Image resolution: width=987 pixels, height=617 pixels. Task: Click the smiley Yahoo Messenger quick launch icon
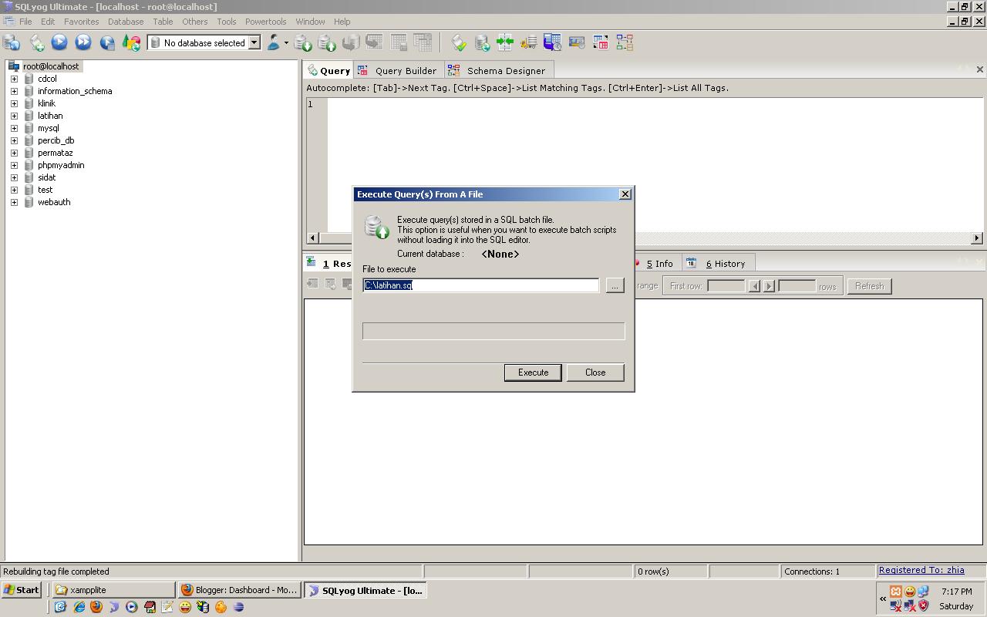click(x=185, y=607)
